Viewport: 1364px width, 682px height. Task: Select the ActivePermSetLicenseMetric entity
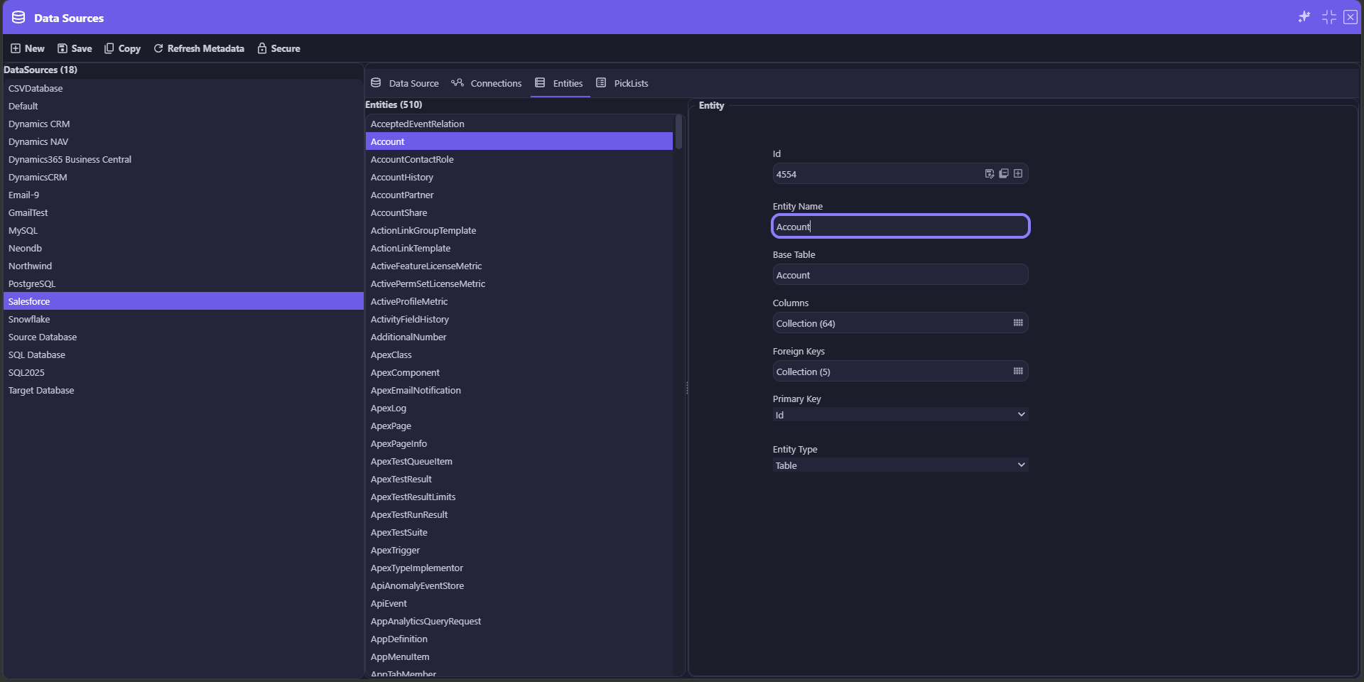pos(519,283)
